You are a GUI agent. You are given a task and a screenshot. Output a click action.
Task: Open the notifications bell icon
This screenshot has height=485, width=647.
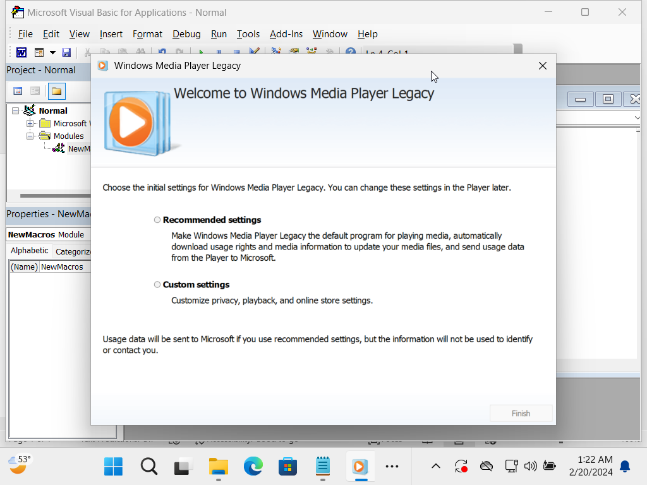point(625,467)
